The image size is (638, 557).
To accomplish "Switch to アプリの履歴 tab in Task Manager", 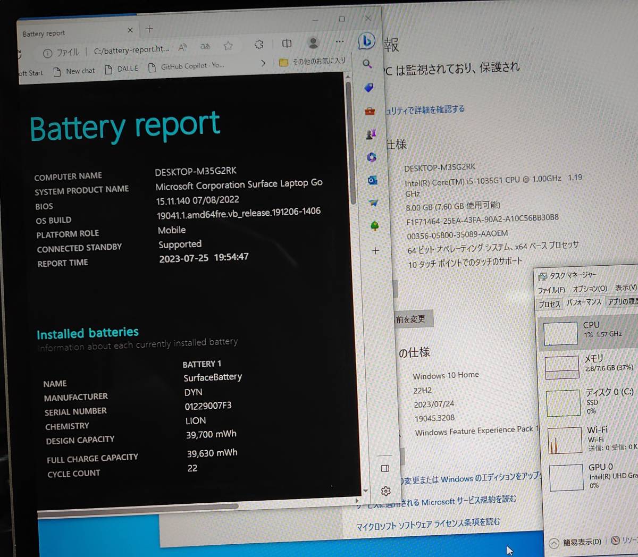I will (622, 301).
